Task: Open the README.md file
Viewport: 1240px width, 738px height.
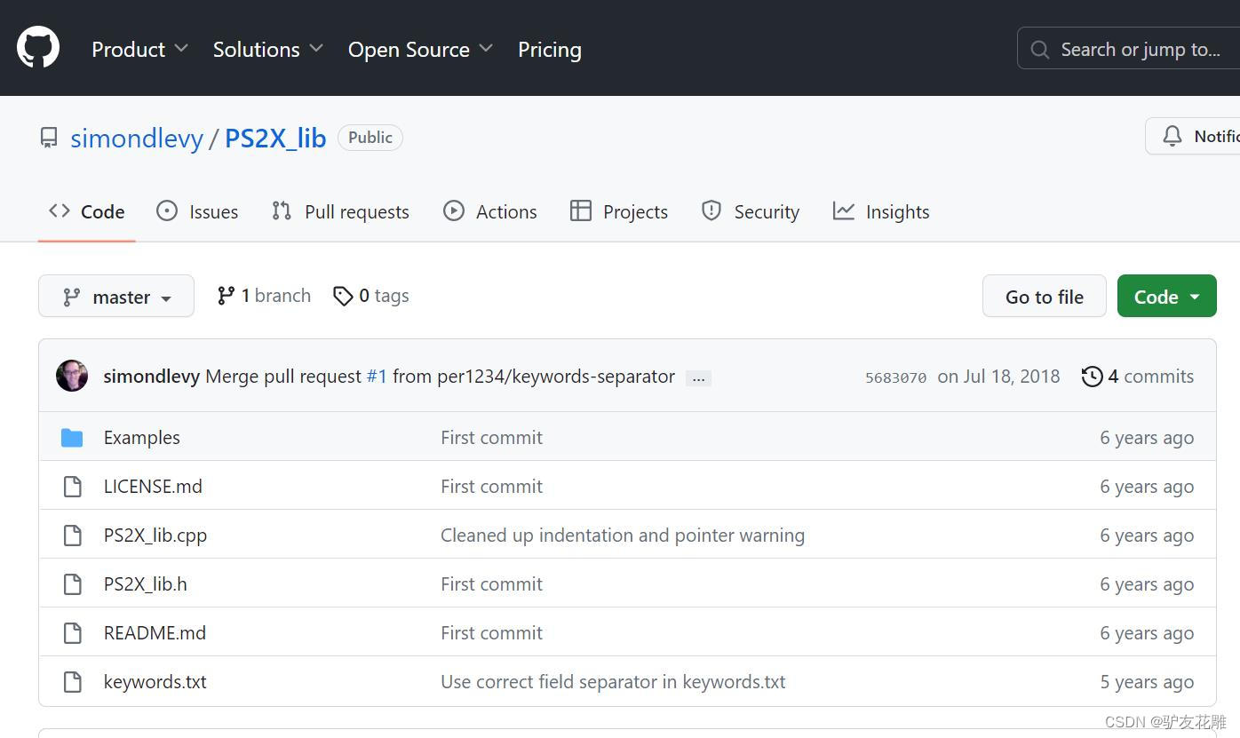Action: tap(155, 633)
